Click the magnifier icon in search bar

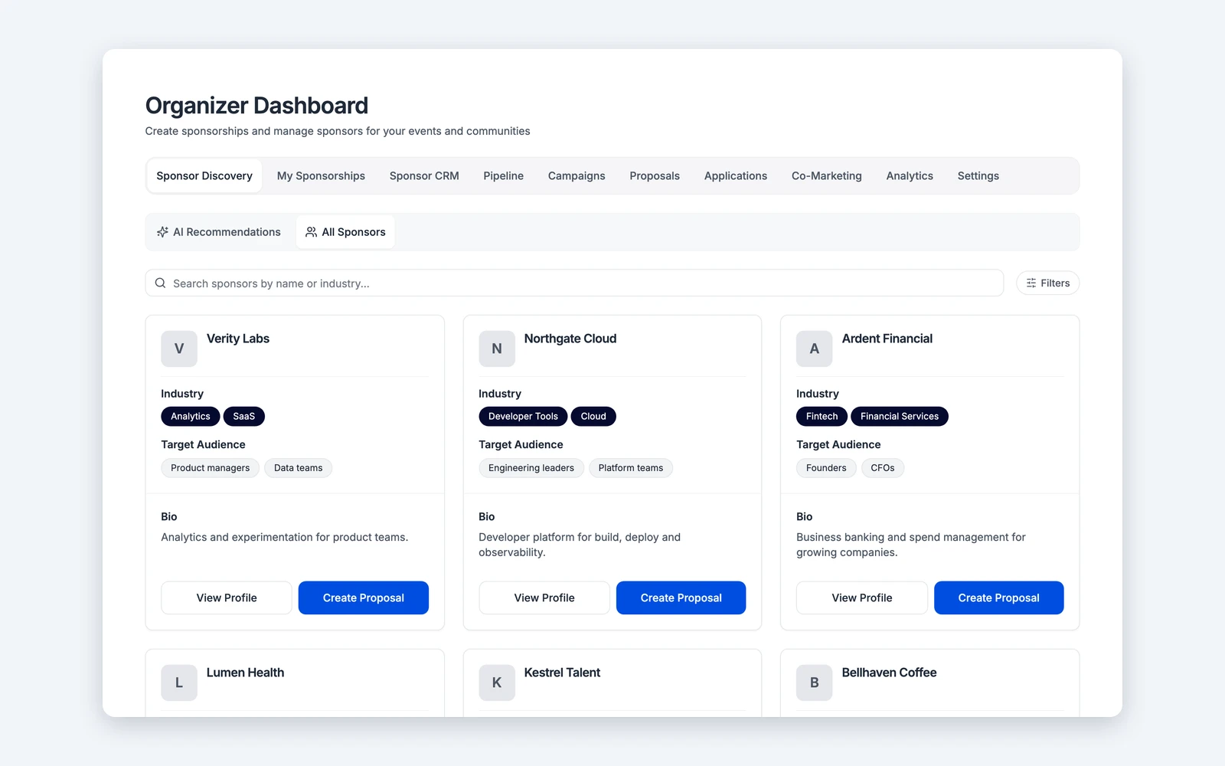point(160,283)
